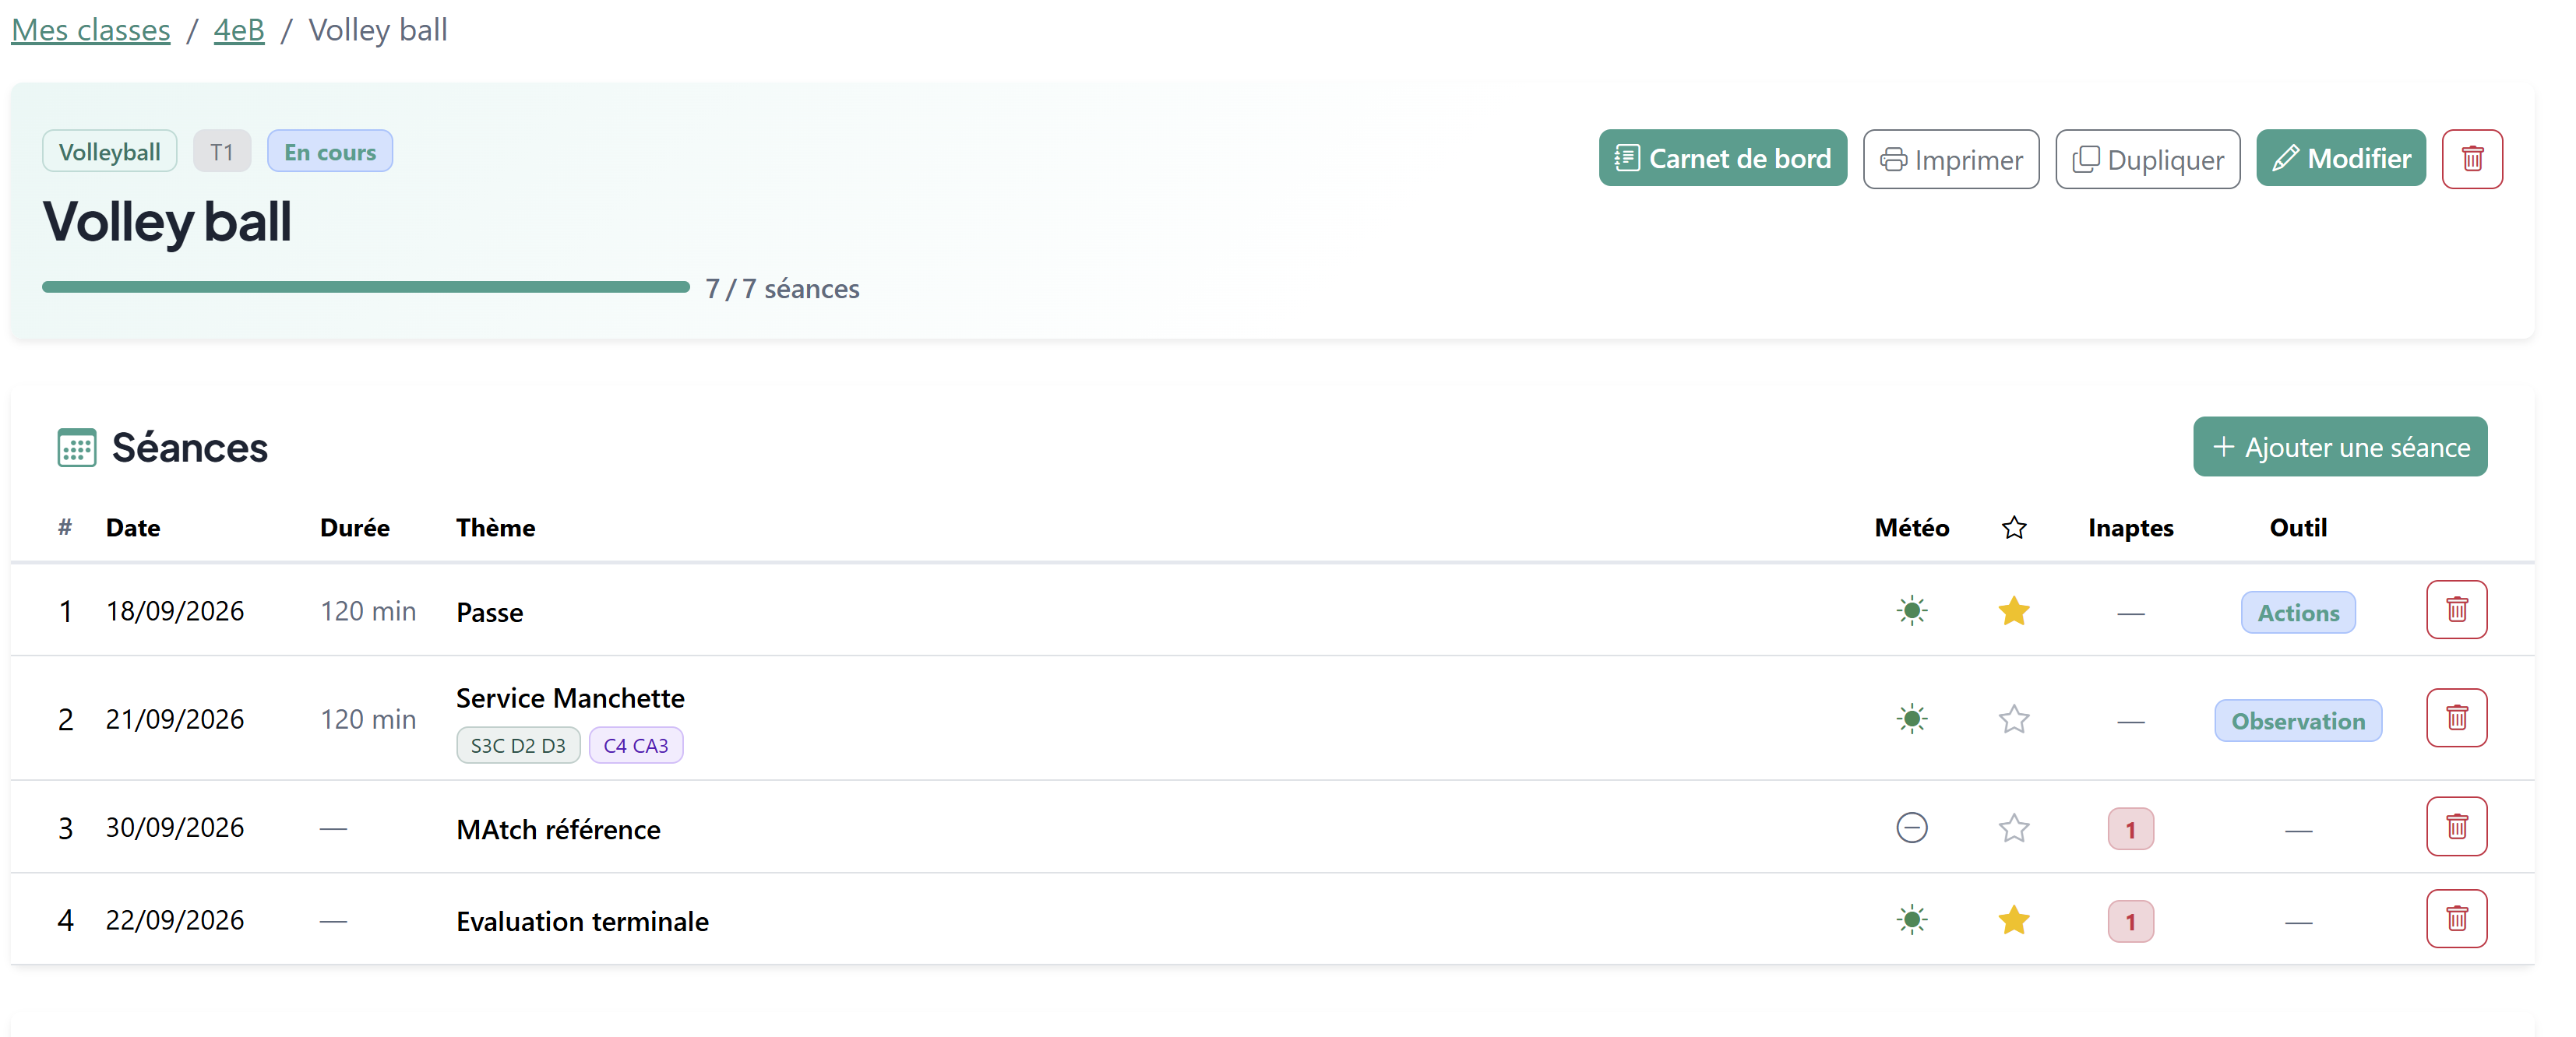Remove séance 4 Evaluation terminale with its trash icon
The image size is (2576, 1037).
point(2456,918)
